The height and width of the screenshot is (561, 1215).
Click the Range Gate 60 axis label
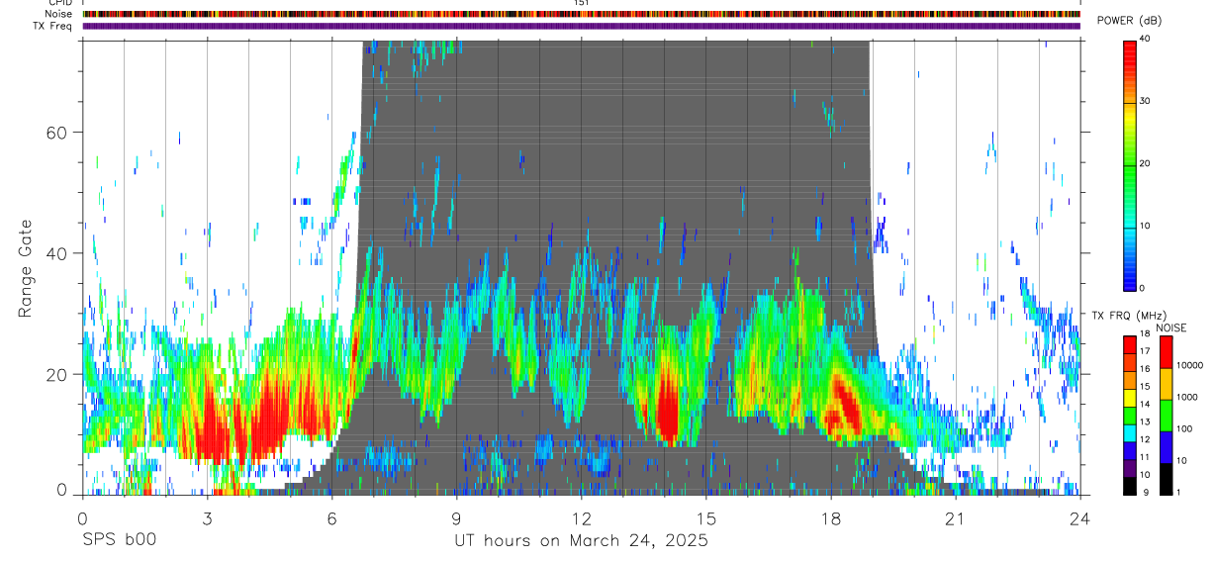[x=62, y=133]
